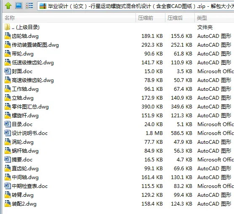
Task: Select the 直齿轮.dwg file icon
Action: 8,168
